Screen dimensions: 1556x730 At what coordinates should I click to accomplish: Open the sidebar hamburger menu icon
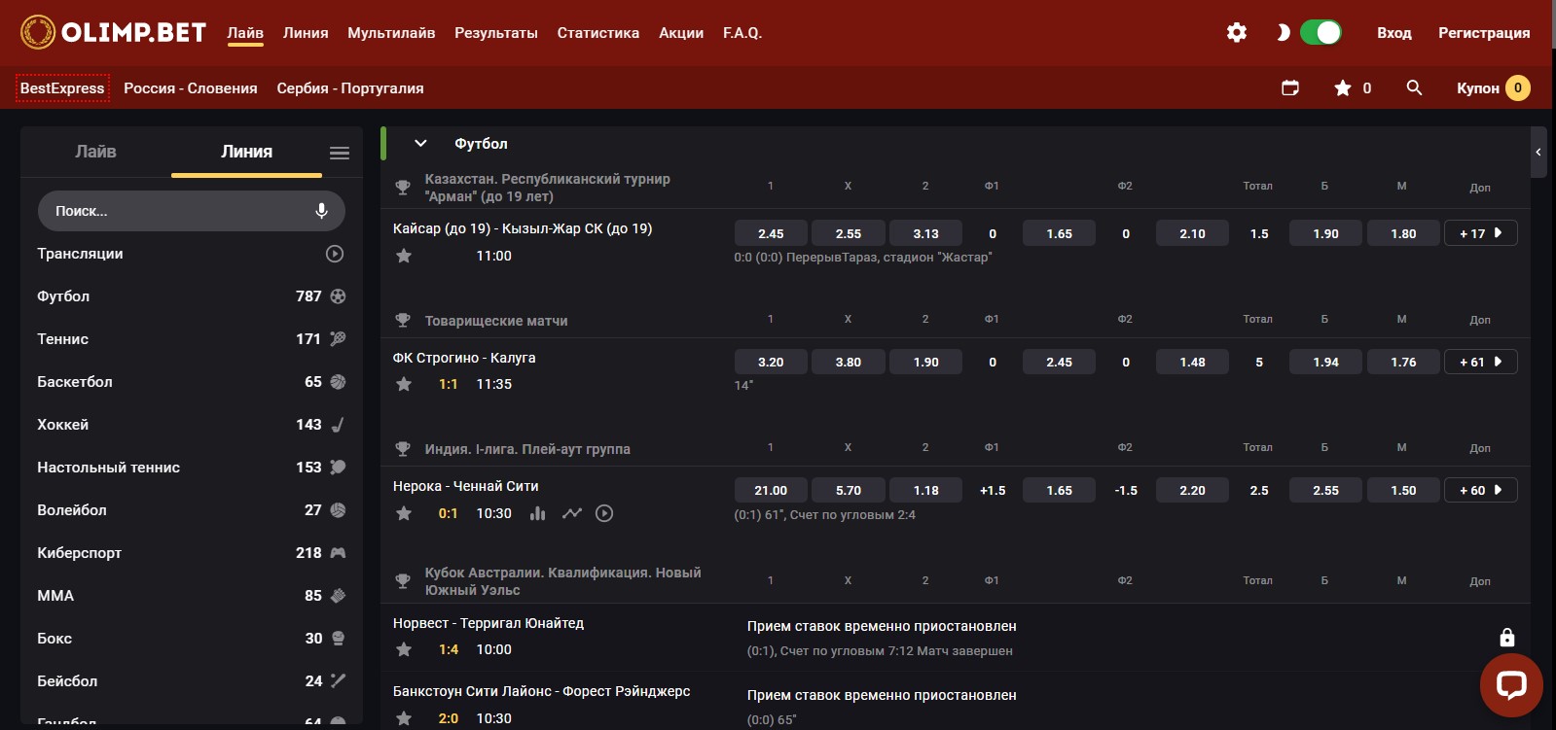(x=340, y=153)
